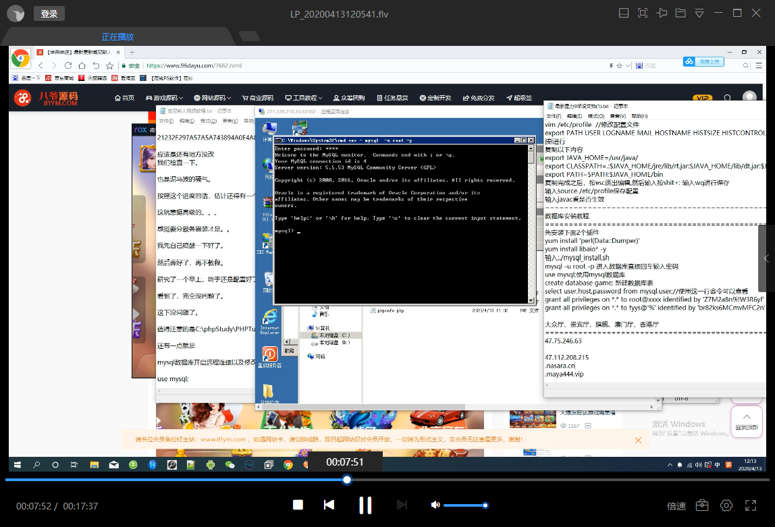Click browser home icon in video
This screenshot has width=775, height=527.
pyautogui.click(x=82, y=65)
